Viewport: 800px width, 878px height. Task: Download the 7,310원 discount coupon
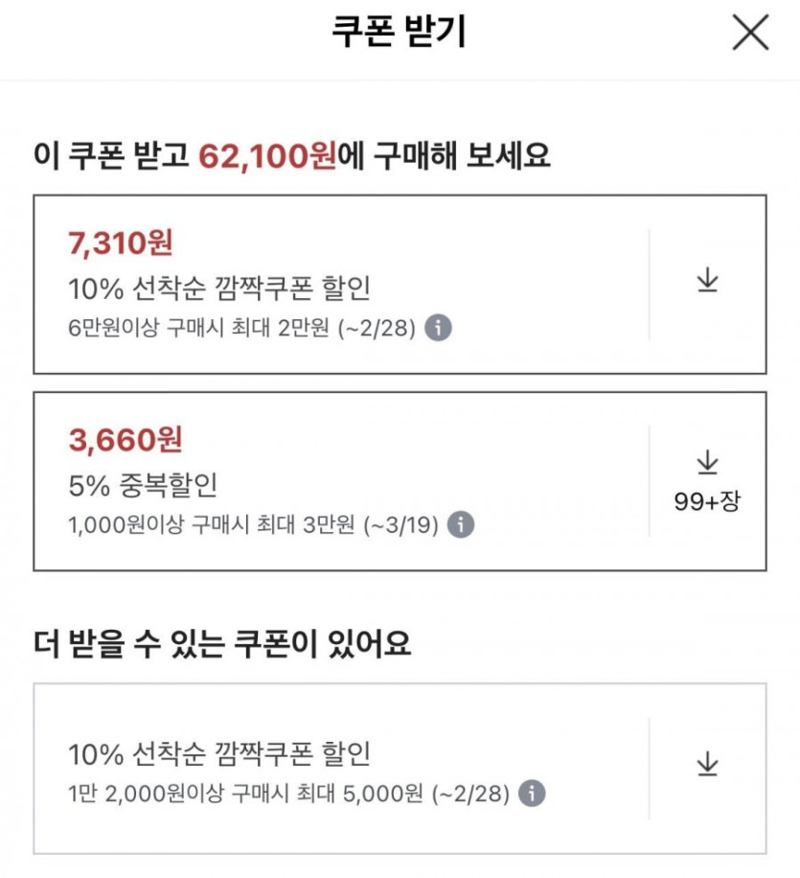[707, 282]
